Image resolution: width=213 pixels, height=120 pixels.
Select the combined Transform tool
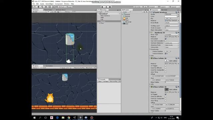pos(54,7)
